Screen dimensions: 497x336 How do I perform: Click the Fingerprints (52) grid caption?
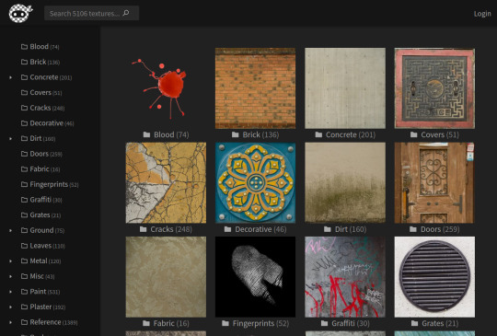[256, 323]
